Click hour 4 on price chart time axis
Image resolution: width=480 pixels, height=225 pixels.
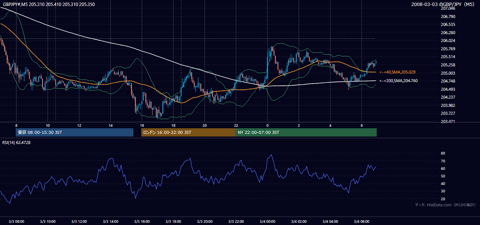[330, 125]
